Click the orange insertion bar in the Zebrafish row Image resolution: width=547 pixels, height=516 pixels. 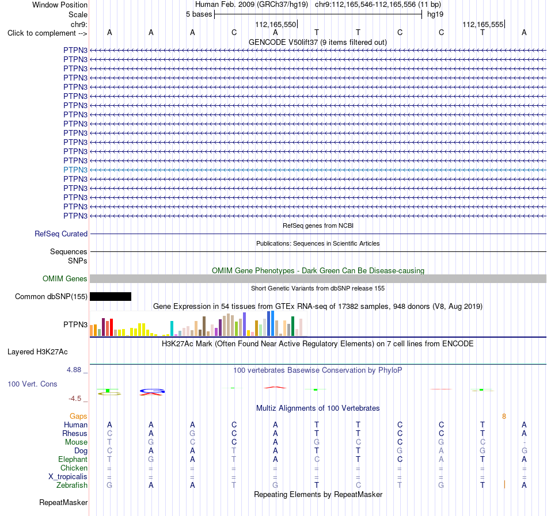[x=504, y=484]
